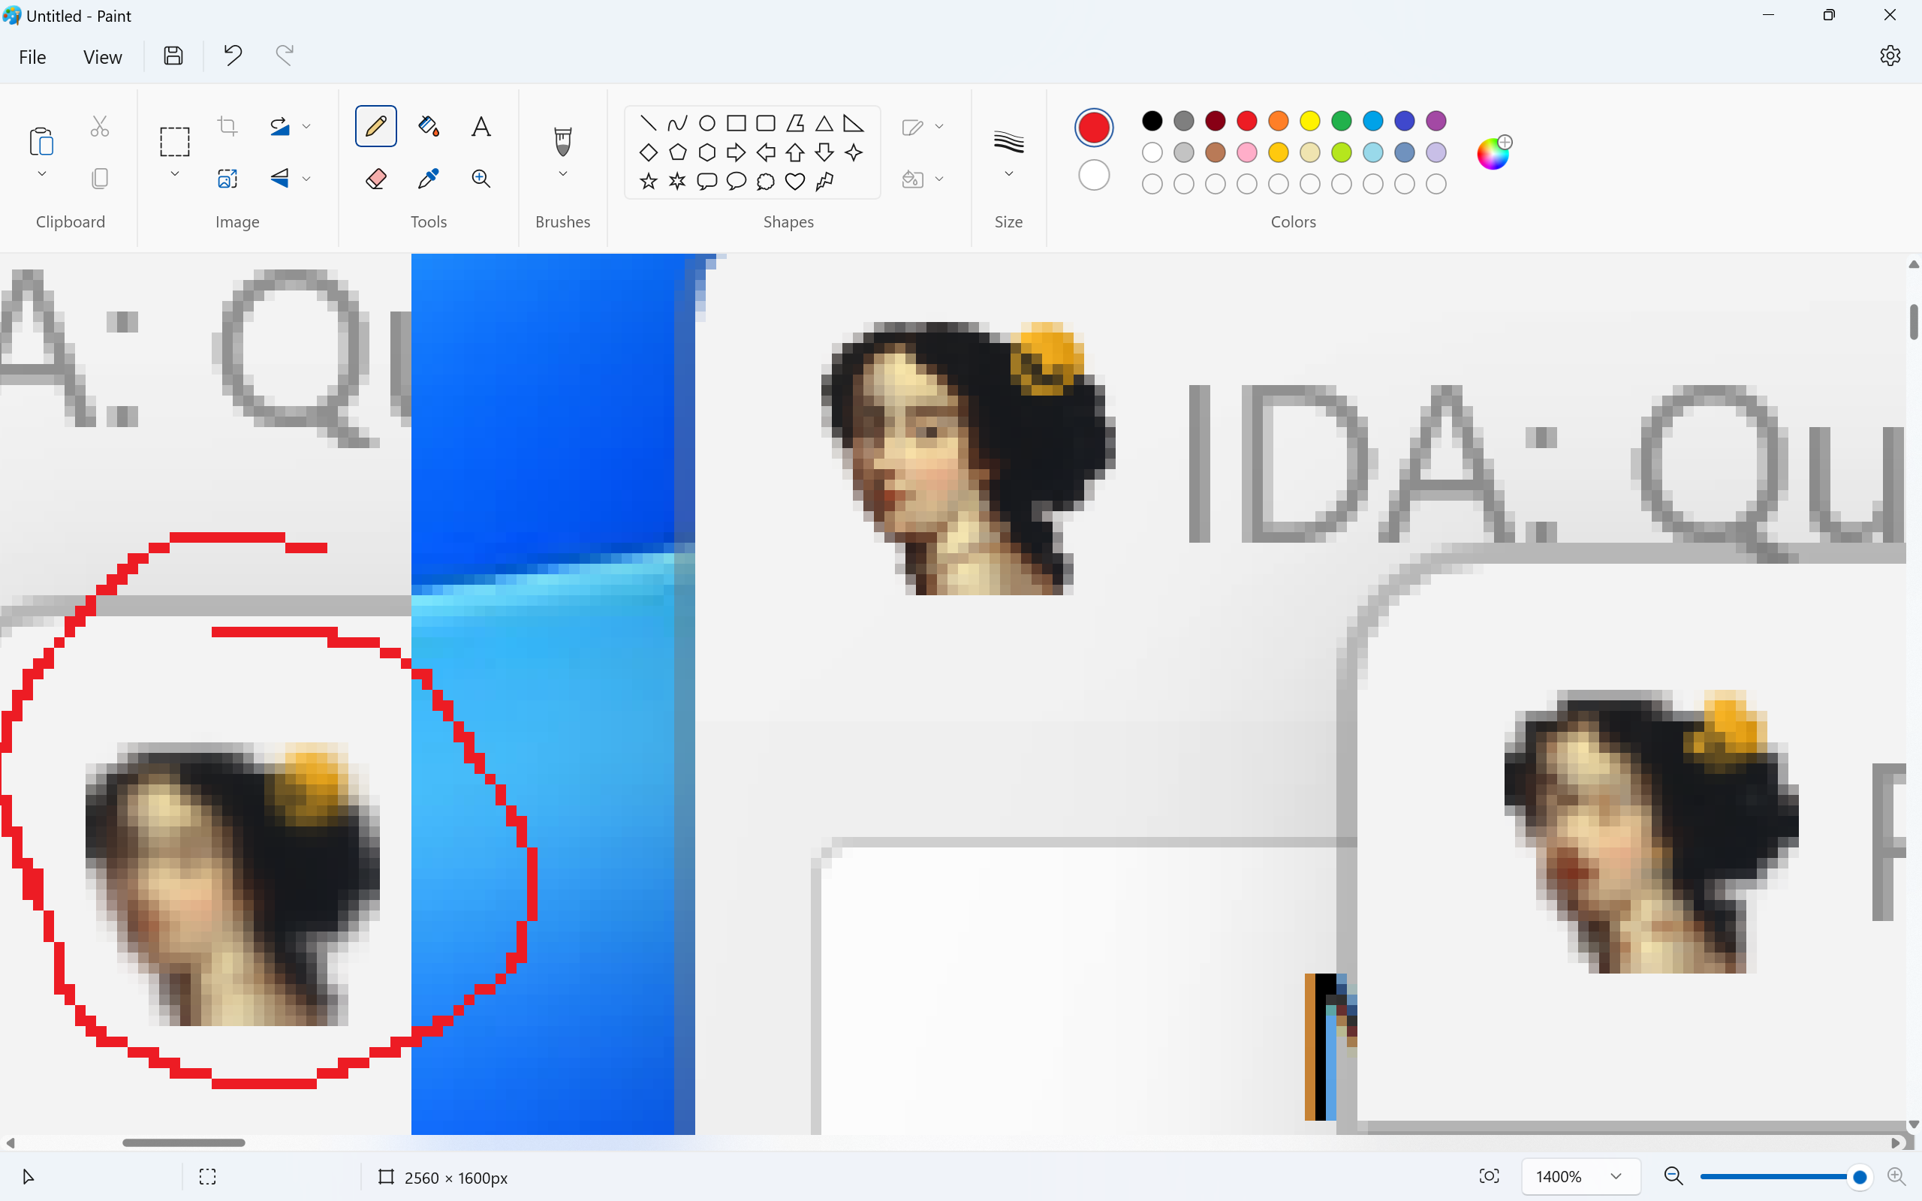Viewport: 1922px width, 1201px height.
Task: Open the Rotate dropdown arrow
Action: pos(306,126)
